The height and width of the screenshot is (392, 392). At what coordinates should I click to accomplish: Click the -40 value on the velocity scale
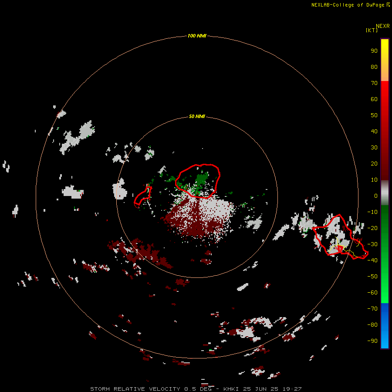(x=372, y=260)
